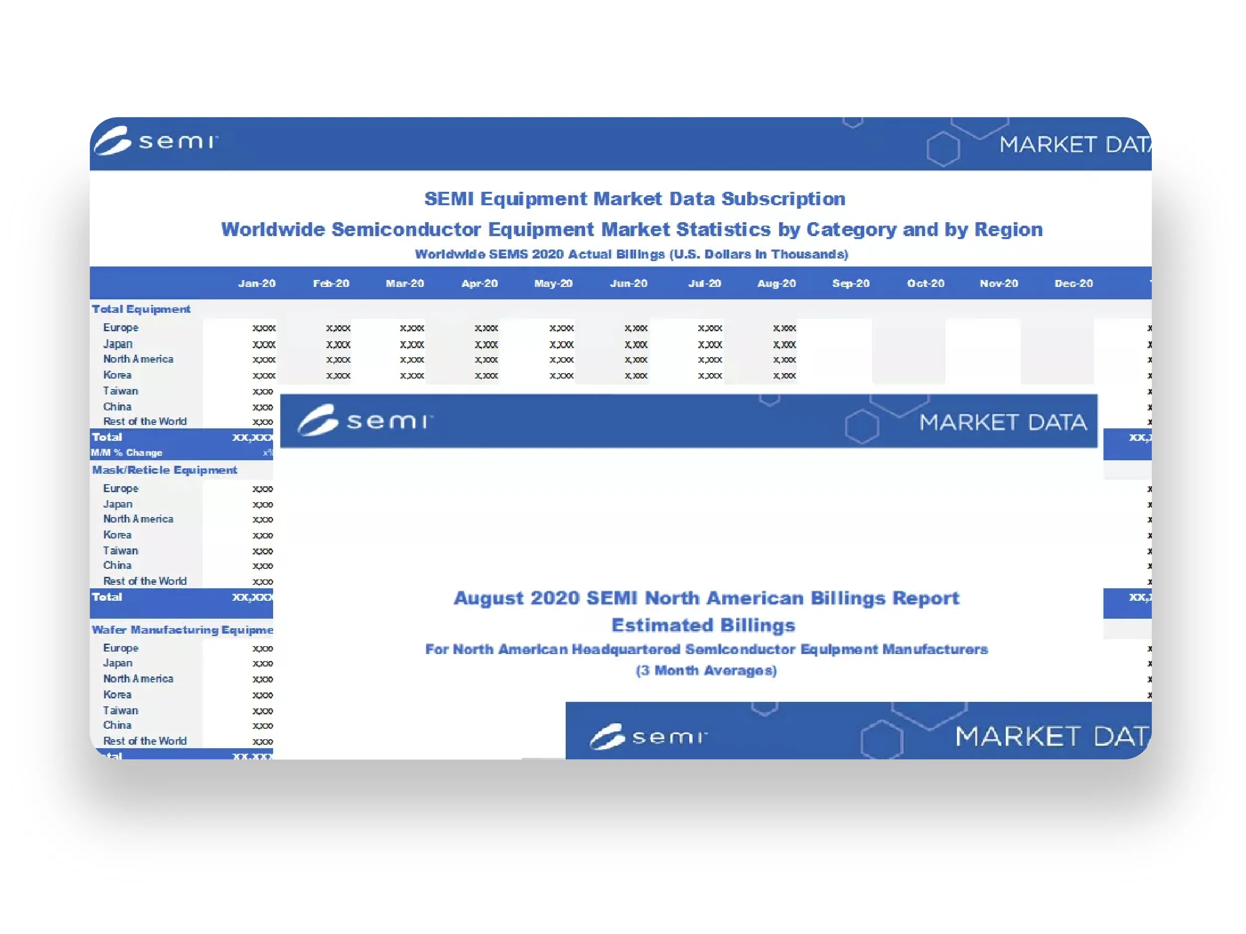Select the M/M % Change row

[127, 453]
